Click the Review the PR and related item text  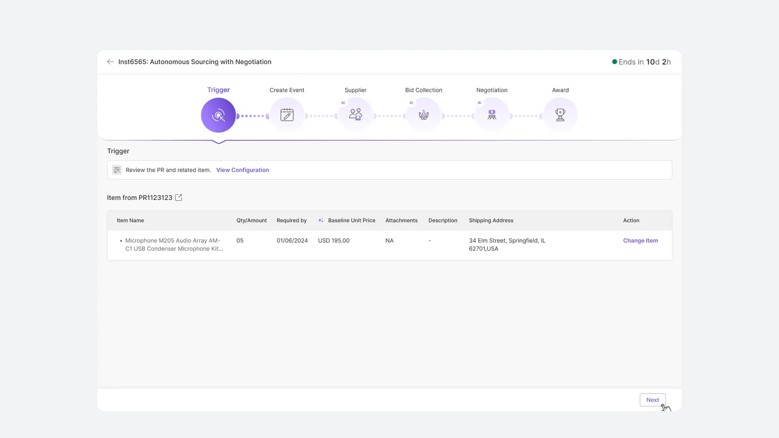[x=168, y=170]
